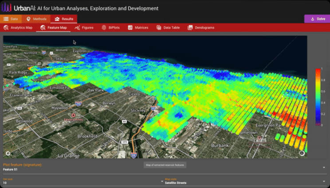The image size is (330, 188).
Task: Click the Mapbox logo on the map
Action: [8, 153]
